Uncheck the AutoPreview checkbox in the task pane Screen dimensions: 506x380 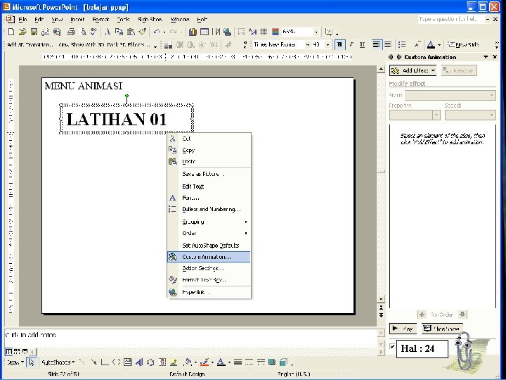pyautogui.click(x=392, y=347)
